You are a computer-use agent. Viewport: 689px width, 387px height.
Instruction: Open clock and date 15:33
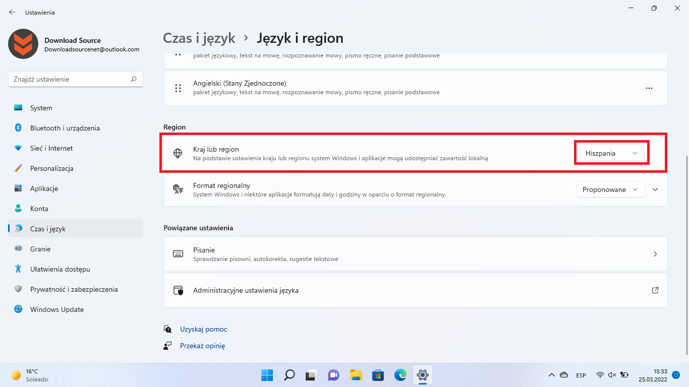pyautogui.click(x=653, y=375)
